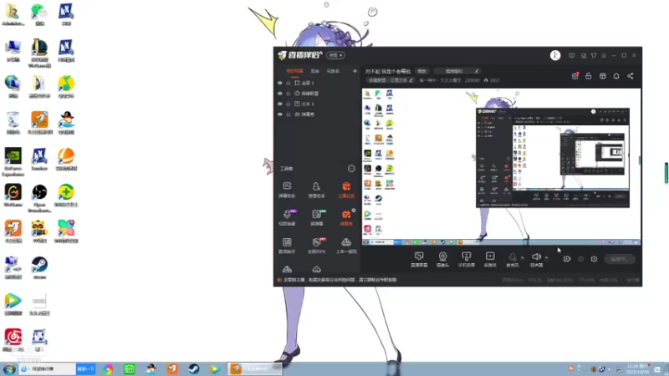The height and width of the screenshot is (376, 669).
Task: Open the gift box icon with red dot
Action: 575,76
